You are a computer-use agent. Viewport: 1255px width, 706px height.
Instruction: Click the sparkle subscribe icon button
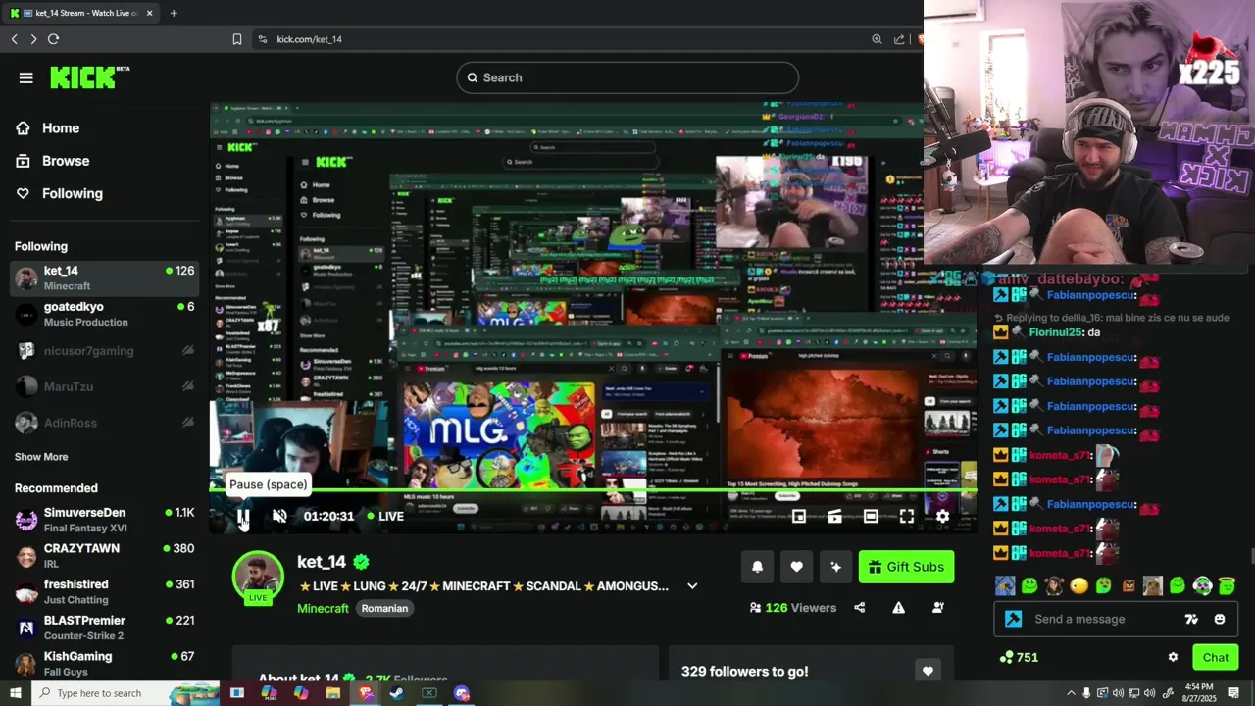[x=835, y=567]
